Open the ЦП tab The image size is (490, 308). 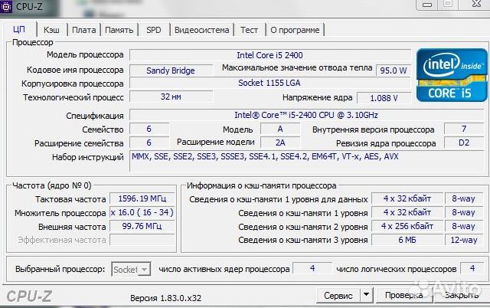[x=19, y=30]
